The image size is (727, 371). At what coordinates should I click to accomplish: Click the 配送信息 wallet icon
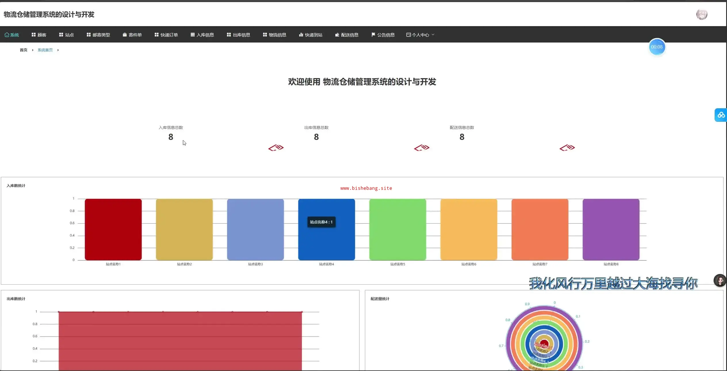337,35
